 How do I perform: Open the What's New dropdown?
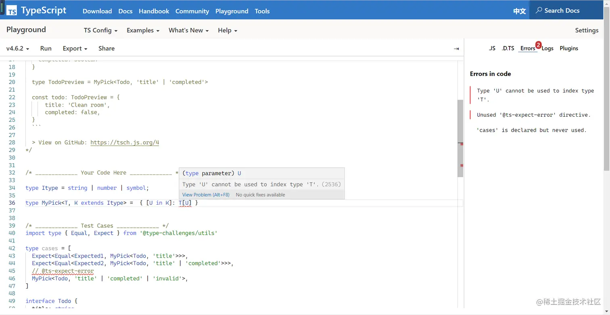click(188, 30)
